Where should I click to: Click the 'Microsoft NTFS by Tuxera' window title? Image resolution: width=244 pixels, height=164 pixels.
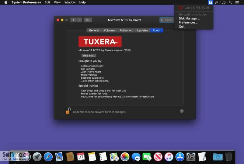[x=125, y=20]
